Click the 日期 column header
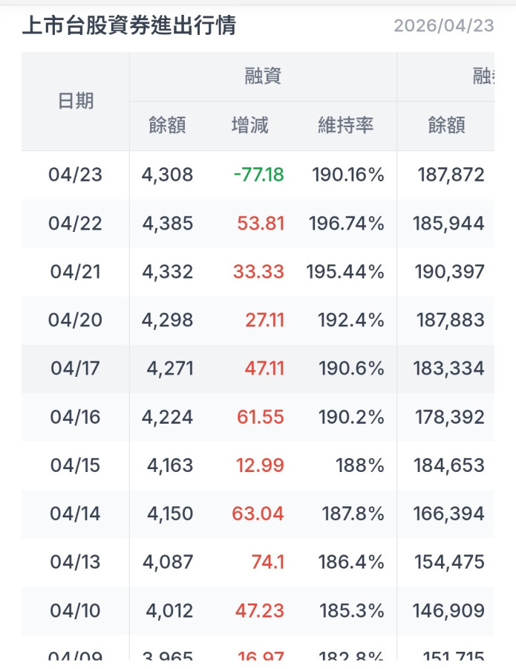The image size is (516, 669). point(76,101)
